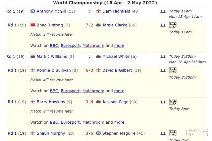Open 'more' link under Zhao Xintong match
The width and height of the screenshot is (212, 141).
(119, 46)
